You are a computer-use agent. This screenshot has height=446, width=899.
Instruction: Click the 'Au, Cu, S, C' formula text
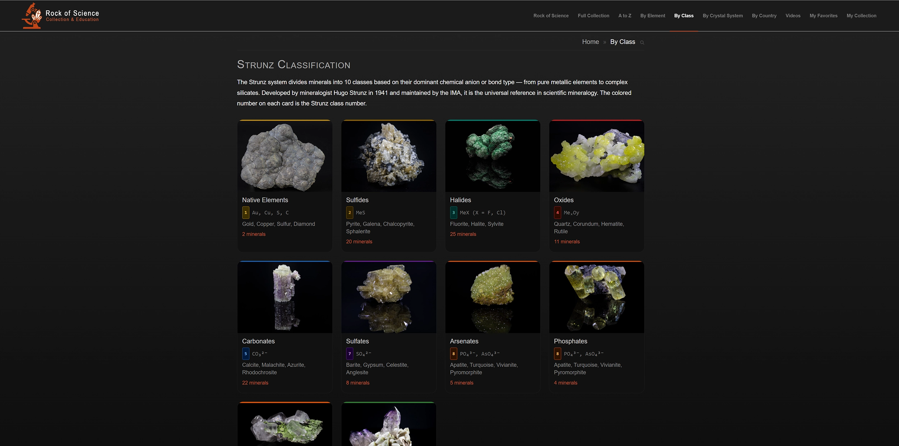point(270,213)
